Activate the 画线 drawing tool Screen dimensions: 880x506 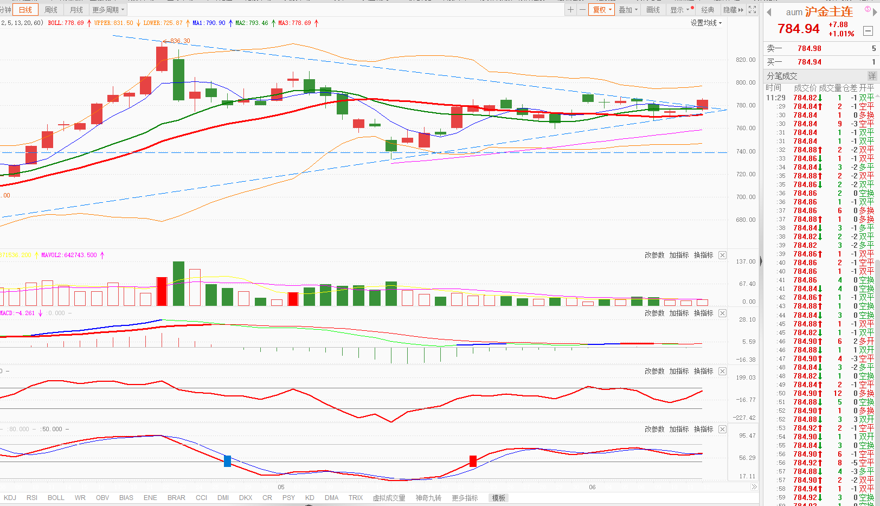[653, 10]
